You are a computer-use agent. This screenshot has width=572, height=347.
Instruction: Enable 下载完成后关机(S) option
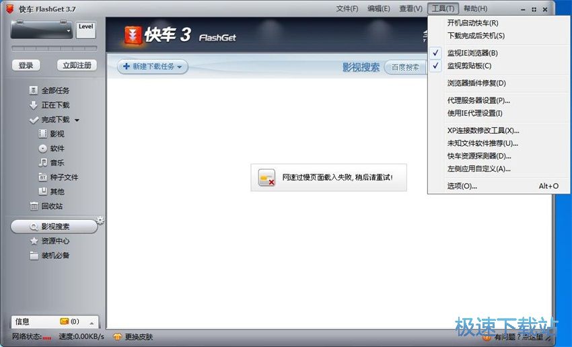476,36
